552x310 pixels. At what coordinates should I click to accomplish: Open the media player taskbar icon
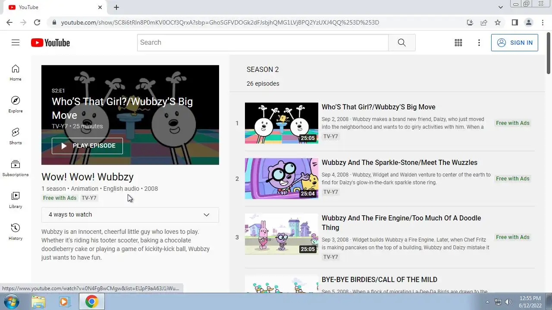(x=65, y=302)
